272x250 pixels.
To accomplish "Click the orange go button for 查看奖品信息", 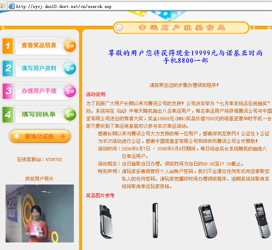I will [x=70, y=46].
